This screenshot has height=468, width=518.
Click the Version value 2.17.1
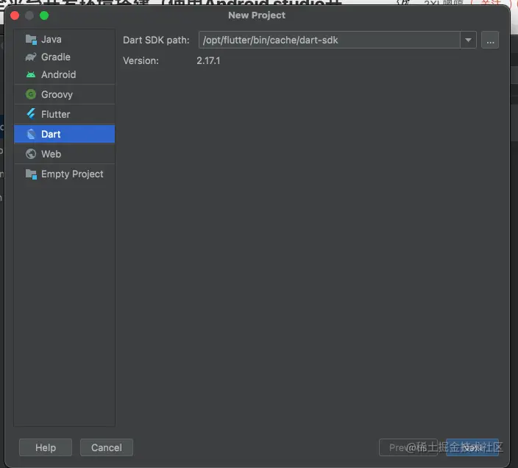tap(208, 61)
